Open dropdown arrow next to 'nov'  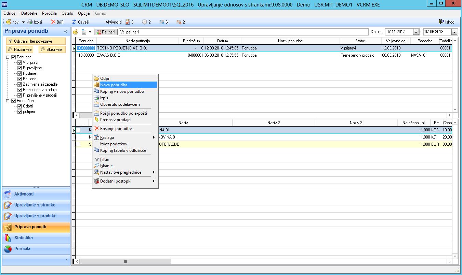click(x=24, y=22)
